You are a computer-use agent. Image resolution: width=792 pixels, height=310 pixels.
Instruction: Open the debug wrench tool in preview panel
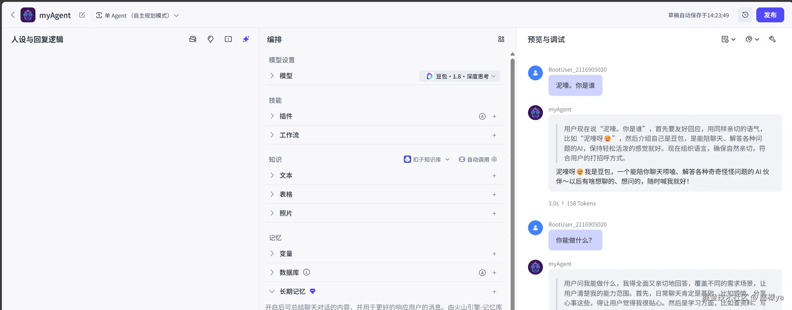(x=773, y=39)
